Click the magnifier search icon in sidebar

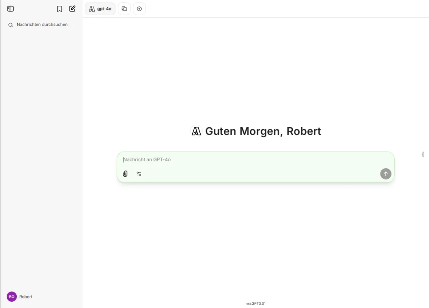[x=10, y=25]
